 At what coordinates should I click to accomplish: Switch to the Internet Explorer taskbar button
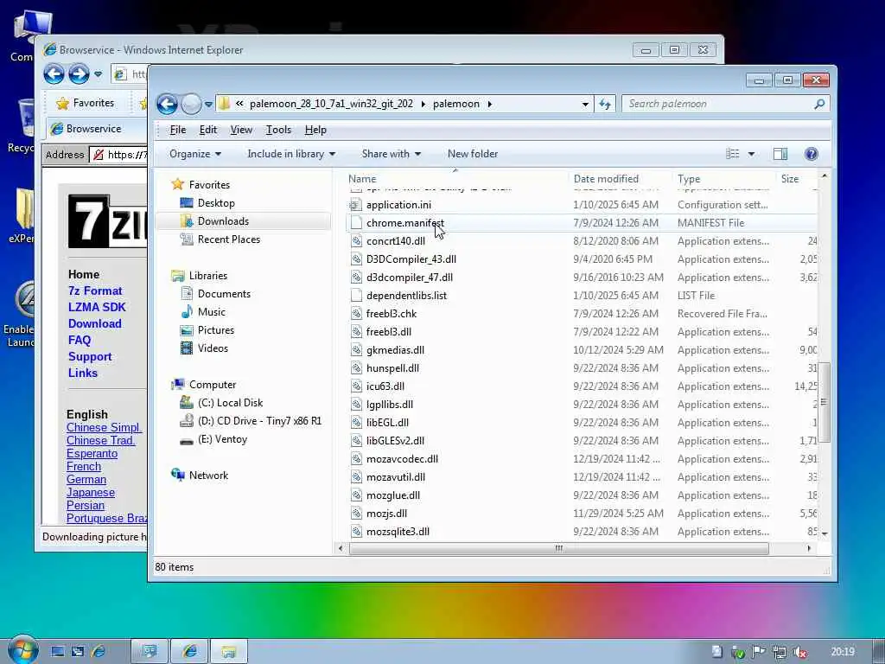point(189,651)
